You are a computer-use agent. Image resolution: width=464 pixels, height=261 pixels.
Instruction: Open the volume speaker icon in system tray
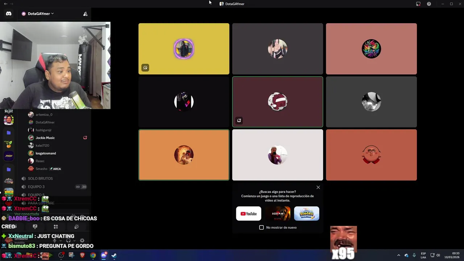click(438, 255)
